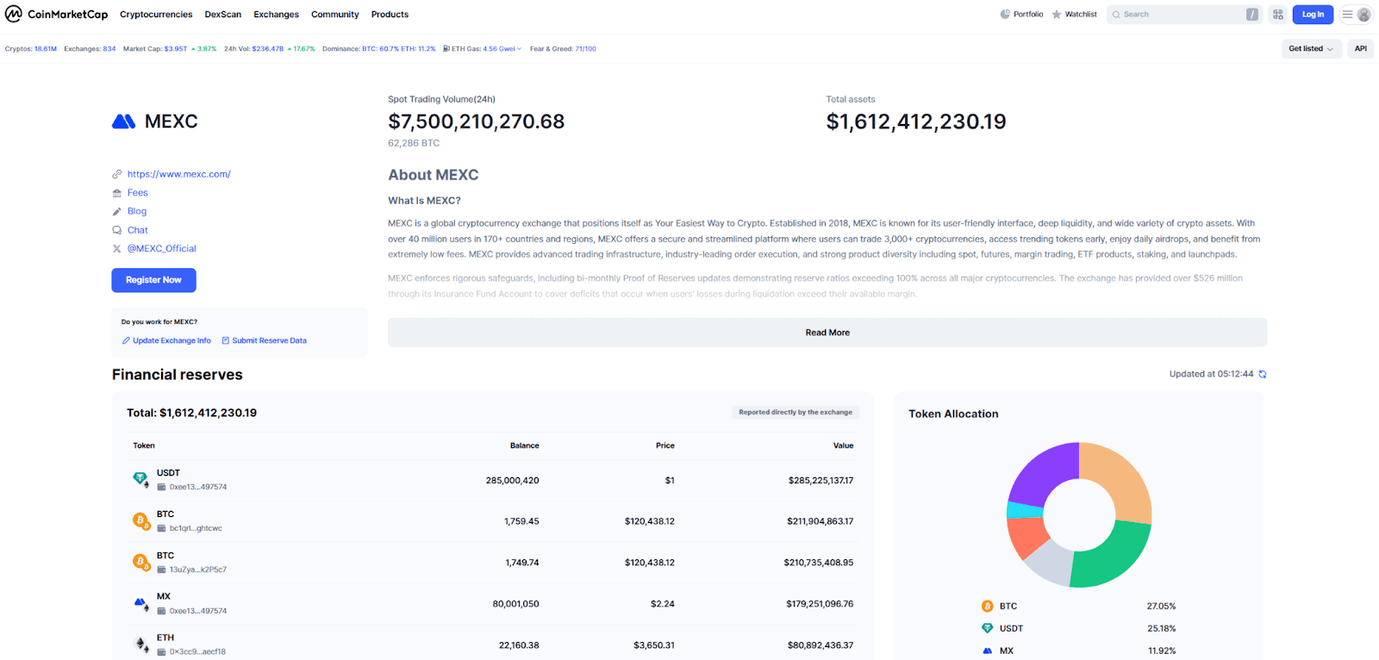
Task: Open the CoinMarketCap home logo
Action: 57,14
